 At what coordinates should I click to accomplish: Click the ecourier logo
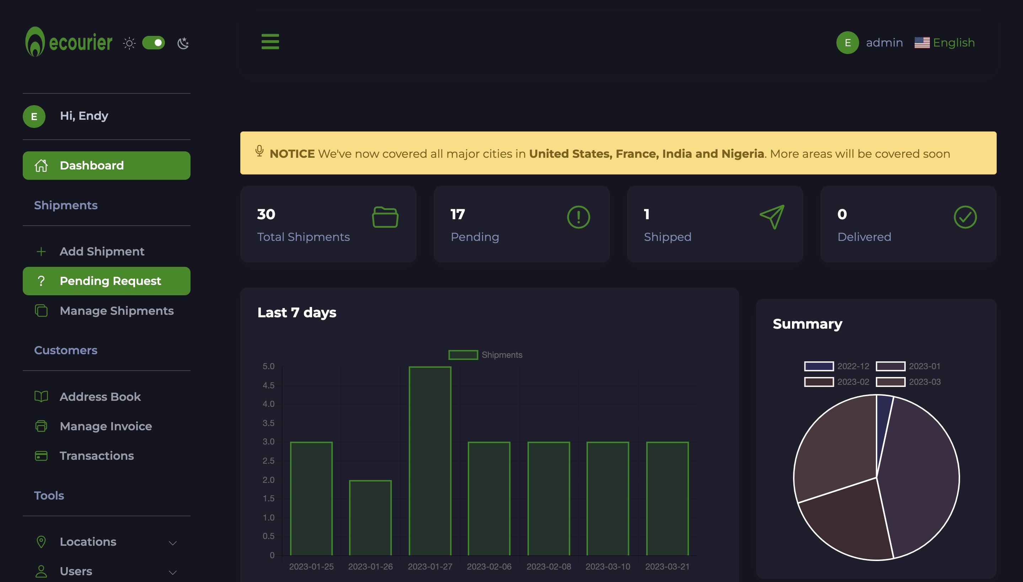click(69, 42)
